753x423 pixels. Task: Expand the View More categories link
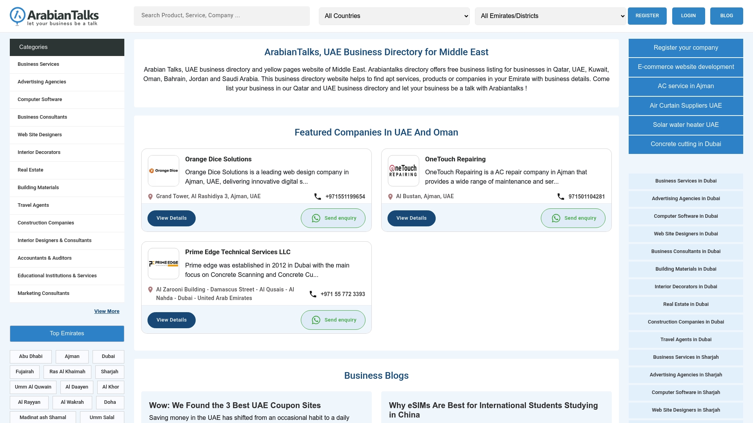(107, 311)
